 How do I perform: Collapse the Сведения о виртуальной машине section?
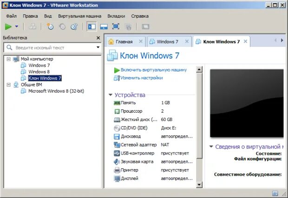[x=211, y=147]
